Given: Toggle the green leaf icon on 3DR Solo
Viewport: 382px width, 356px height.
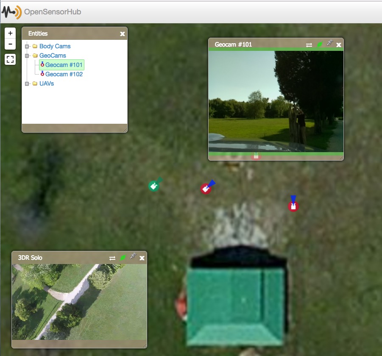Looking at the screenshot, I should point(123,257).
